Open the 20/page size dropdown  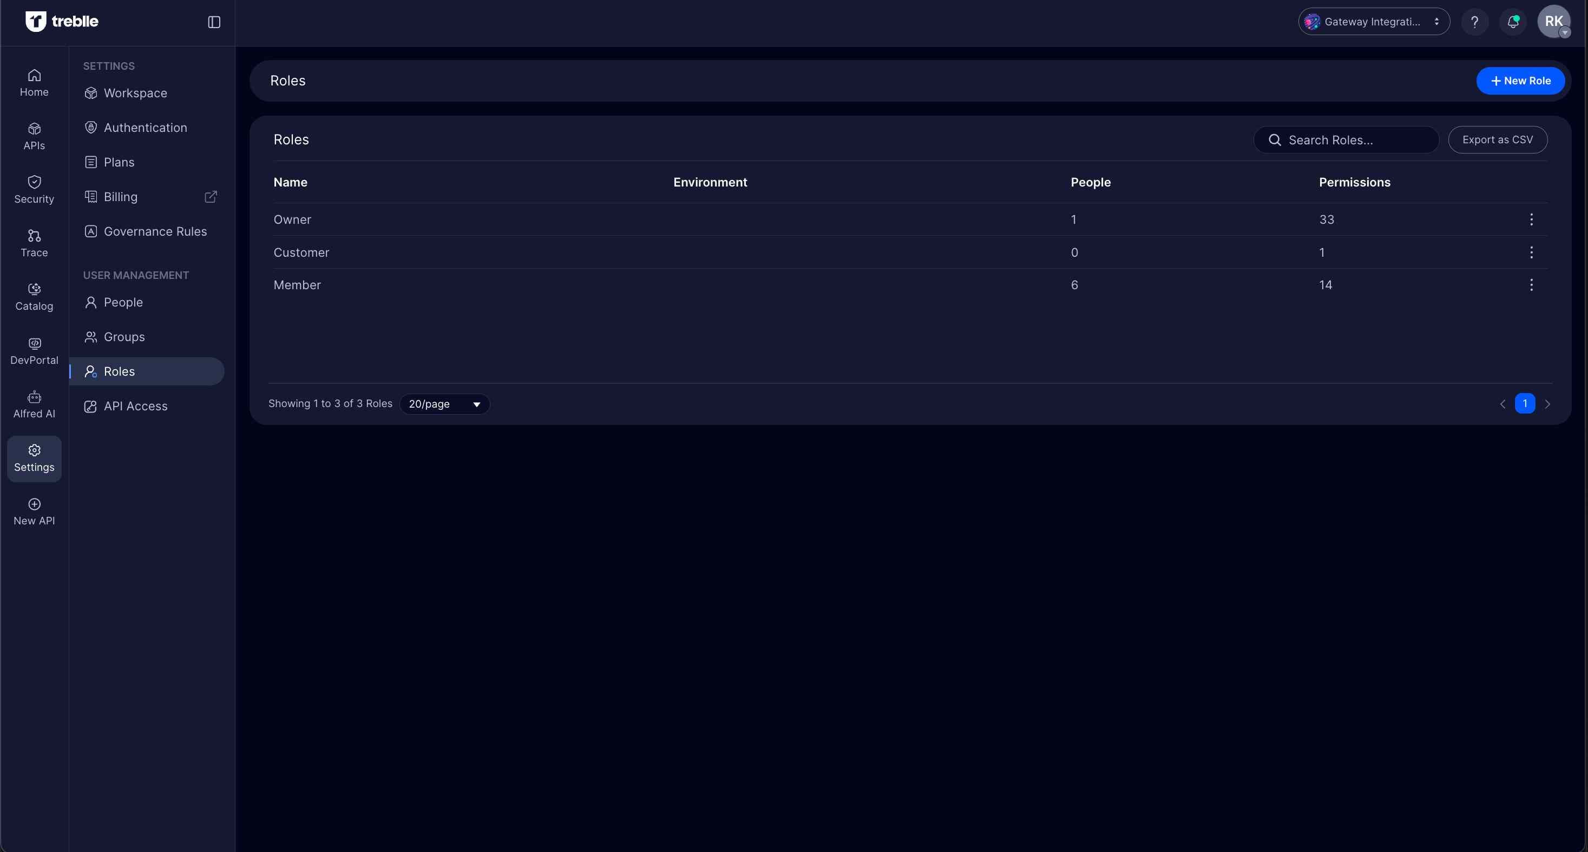pos(444,404)
